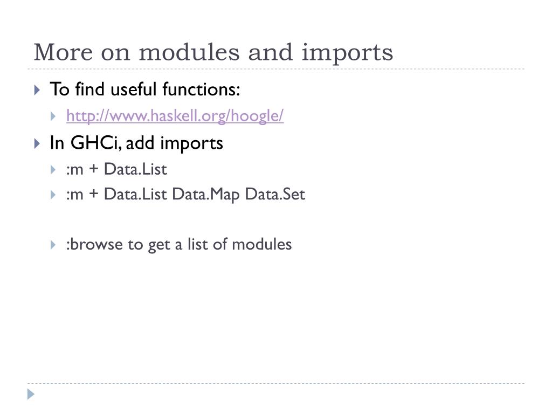552x414 pixels.
Task: Click arrow bullet beside the hoogle URL
Action: (53, 116)
